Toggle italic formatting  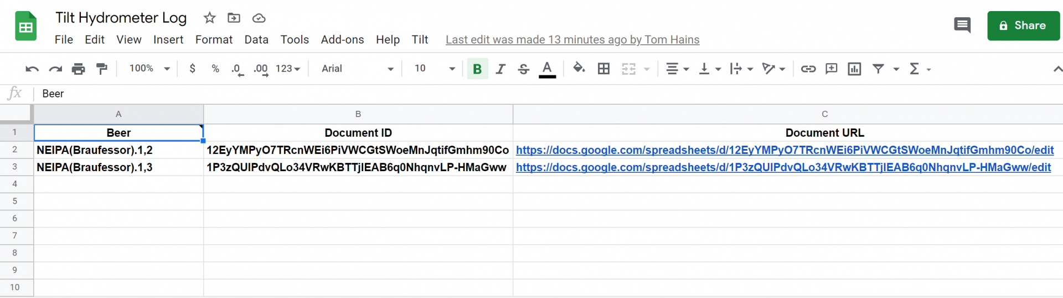(x=500, y=69)
